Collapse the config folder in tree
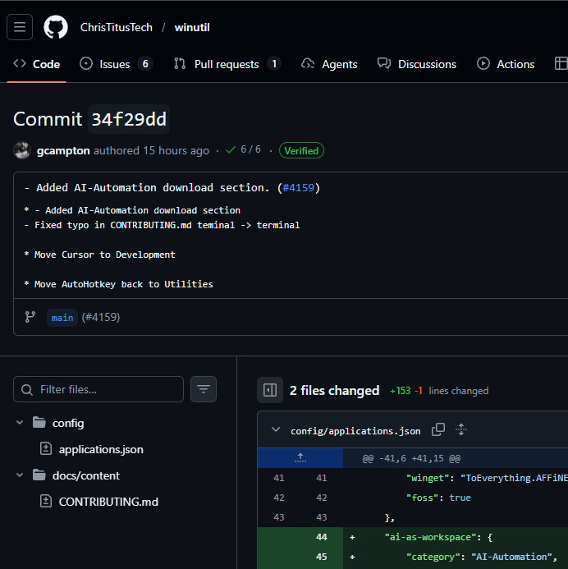This screenshot has height=569, width=568. coord(20,424)
